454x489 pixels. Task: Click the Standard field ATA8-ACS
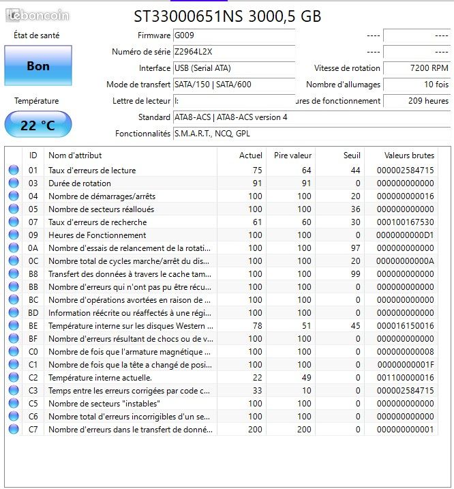[312, 117]
